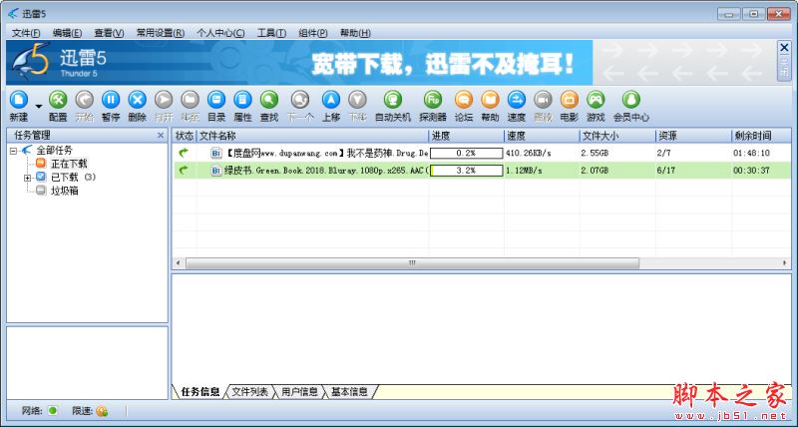Open the 组件(P) menu
The width and height of the screenshot is (798, 427).
click(312, 33)
